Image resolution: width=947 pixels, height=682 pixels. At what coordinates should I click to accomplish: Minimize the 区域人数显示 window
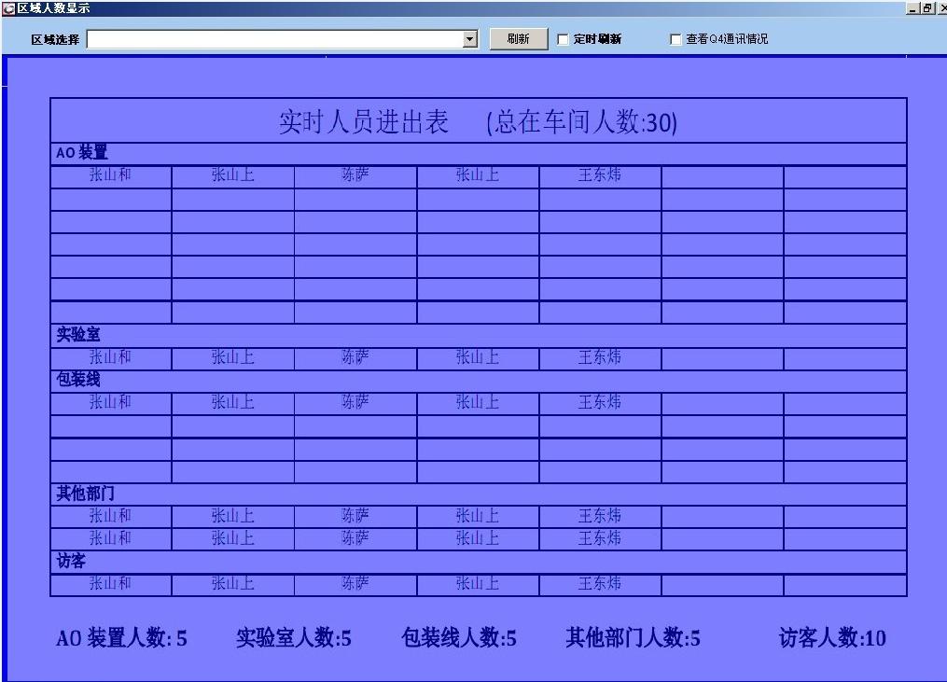(912, 8)
